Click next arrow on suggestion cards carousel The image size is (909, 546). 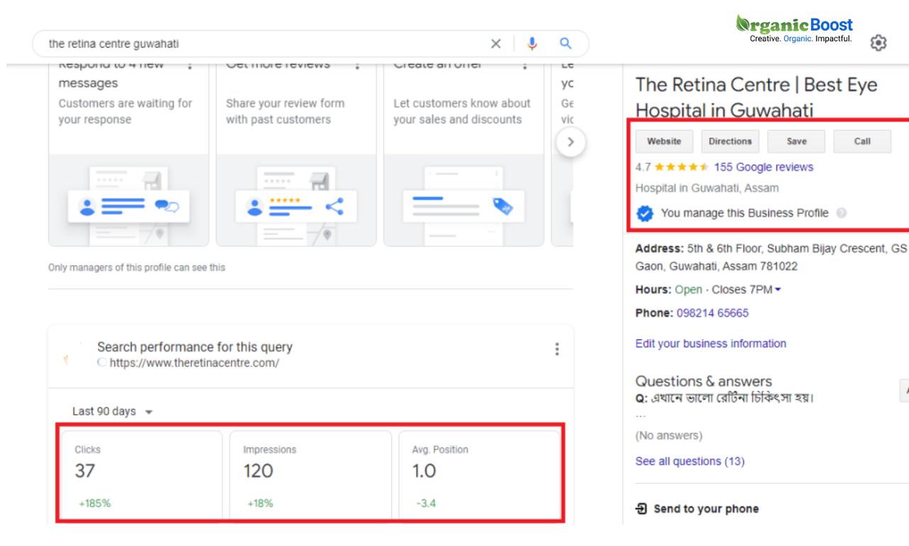[570, 142]
